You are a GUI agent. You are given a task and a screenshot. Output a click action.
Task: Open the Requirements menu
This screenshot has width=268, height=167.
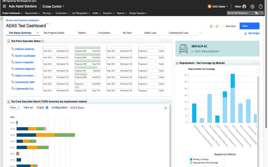click(x=32, y=13)
